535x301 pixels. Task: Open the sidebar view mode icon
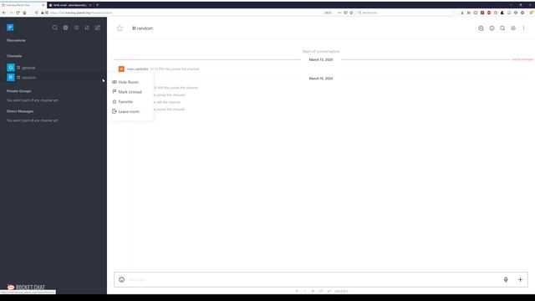pos(76,28)
